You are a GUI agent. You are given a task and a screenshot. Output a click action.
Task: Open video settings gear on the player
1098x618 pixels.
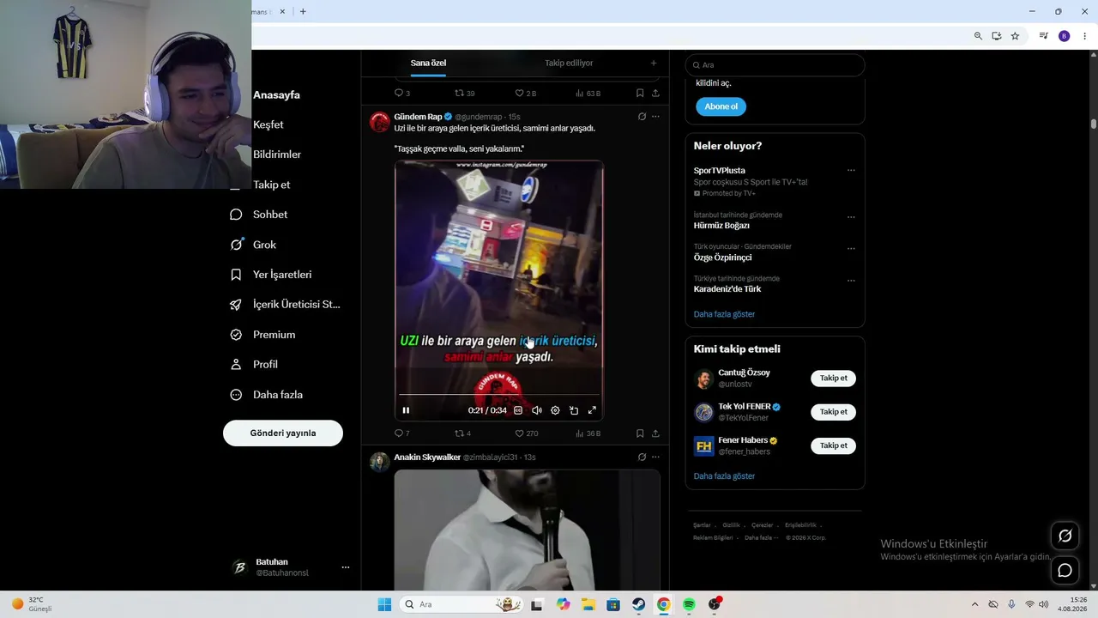(x=555, y=410)
